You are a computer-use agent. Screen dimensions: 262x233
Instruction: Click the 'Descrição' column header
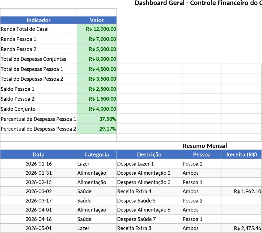tap(149, 154)
